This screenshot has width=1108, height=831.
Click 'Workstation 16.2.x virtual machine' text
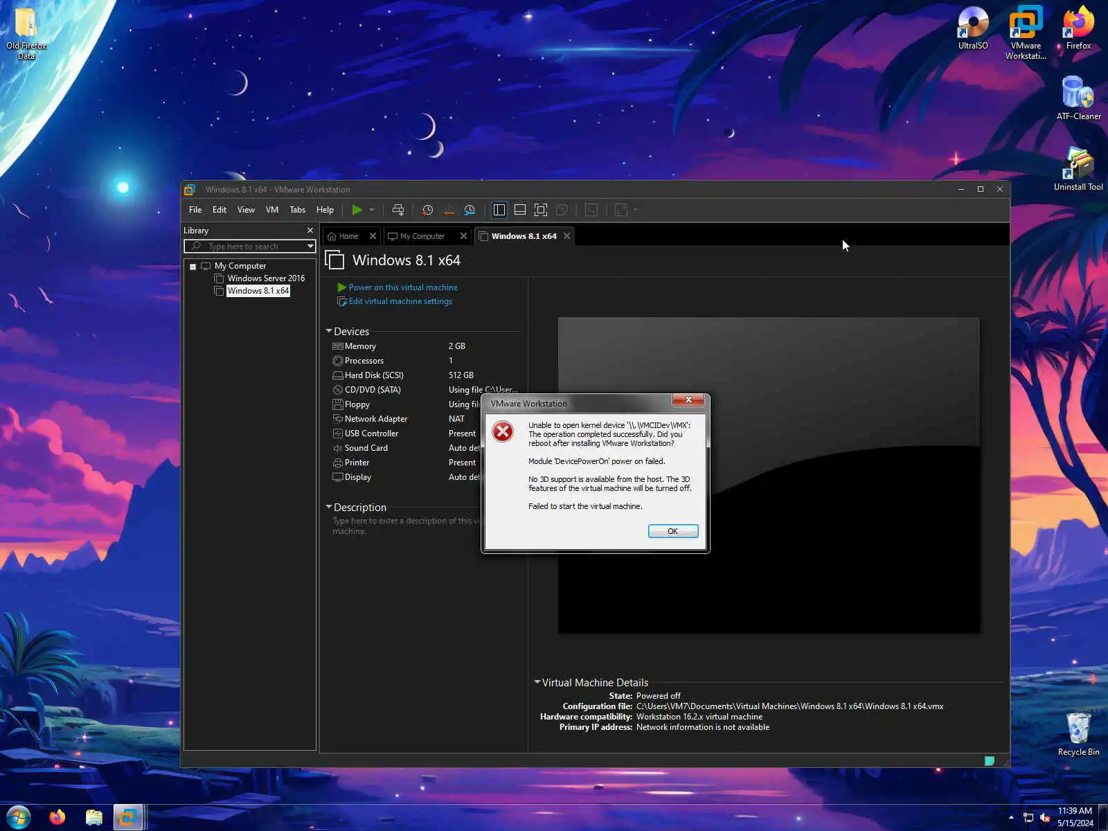[699, 717]
